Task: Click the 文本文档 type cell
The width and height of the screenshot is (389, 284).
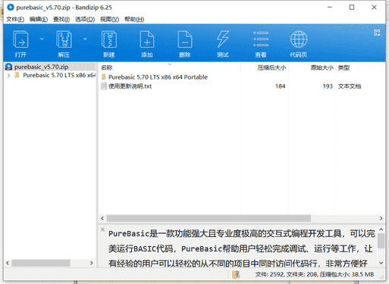Action: pyautogui.click(x=350, y=86)
